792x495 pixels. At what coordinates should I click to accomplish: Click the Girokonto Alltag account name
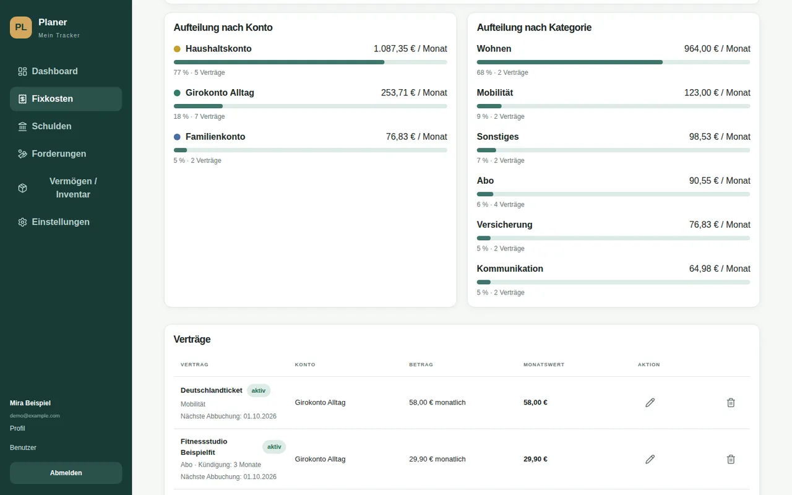220,93
